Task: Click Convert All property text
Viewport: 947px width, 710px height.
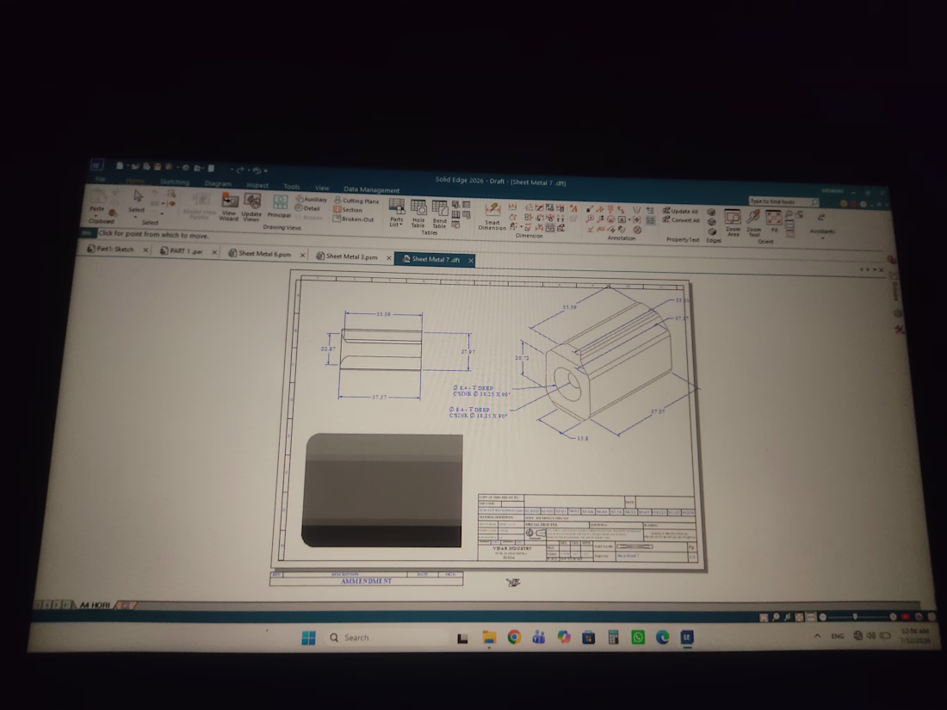Action: point(681,219)
